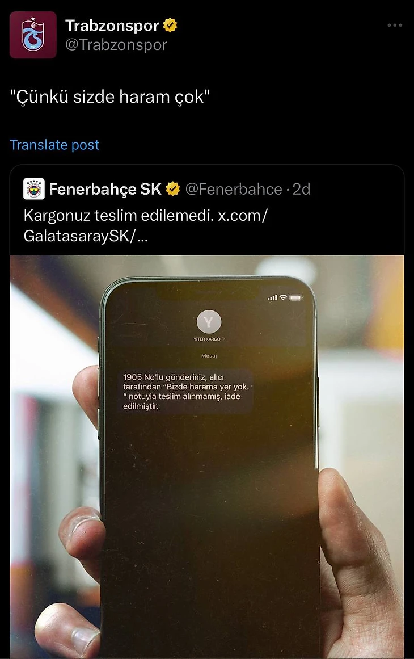The image size is (414, 659).
Task: Expand the YİTER KARGO contact chevron
Action: (x=223, y=339)
